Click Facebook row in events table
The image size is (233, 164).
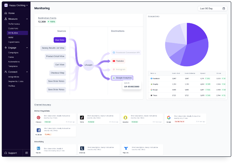pos(187,78)
